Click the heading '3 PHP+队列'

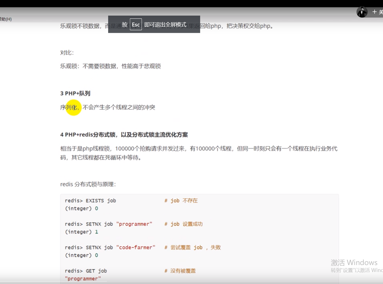pos(75,93)
